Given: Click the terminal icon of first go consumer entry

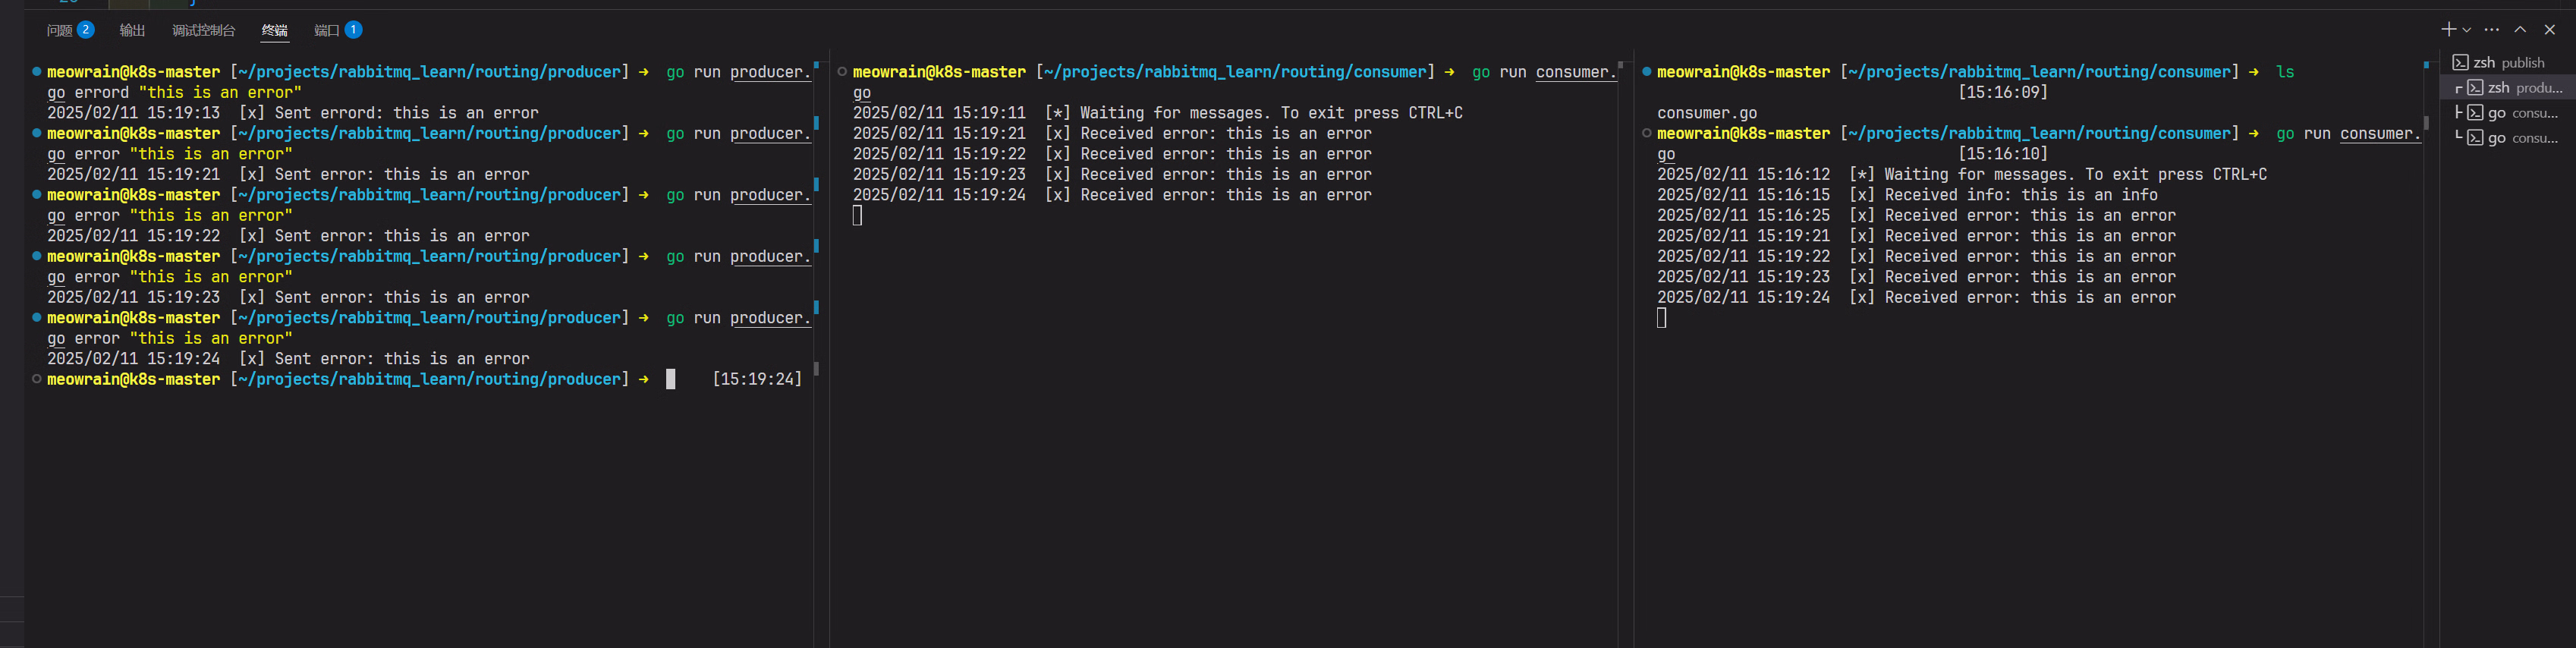Looking at the screenshot, I should coord(2475,113).
